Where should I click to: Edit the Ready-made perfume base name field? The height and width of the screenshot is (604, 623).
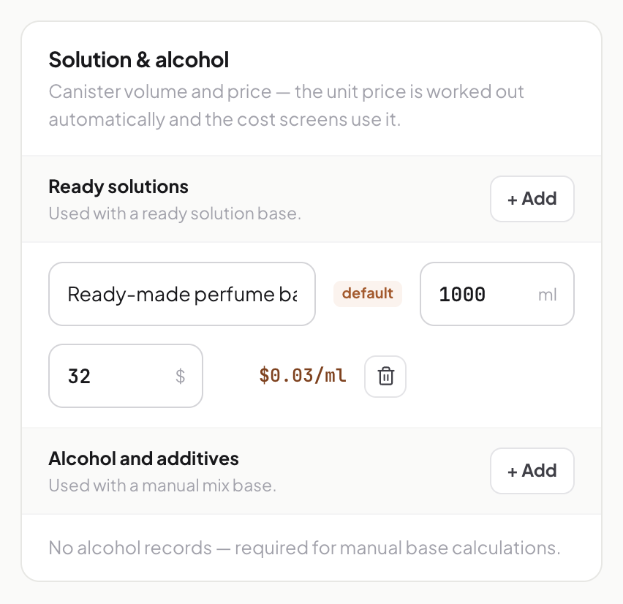click(182, 294)
